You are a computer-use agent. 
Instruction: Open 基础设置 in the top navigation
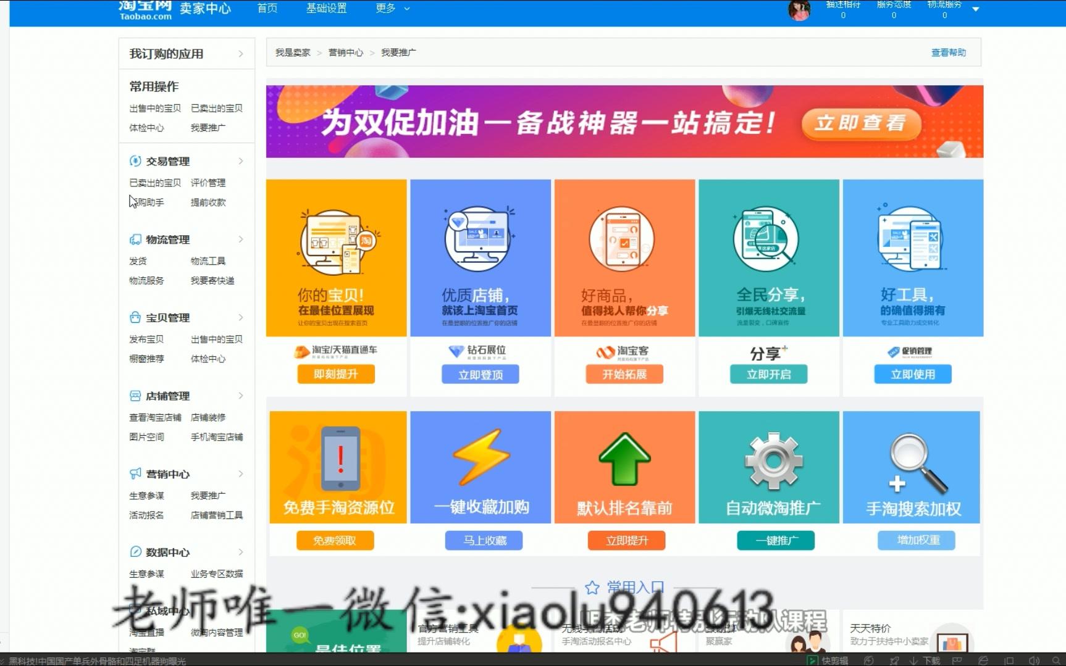(x=326, y=8)
